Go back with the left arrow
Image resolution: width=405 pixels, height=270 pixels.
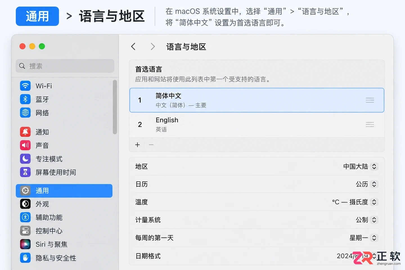point(133,46)
